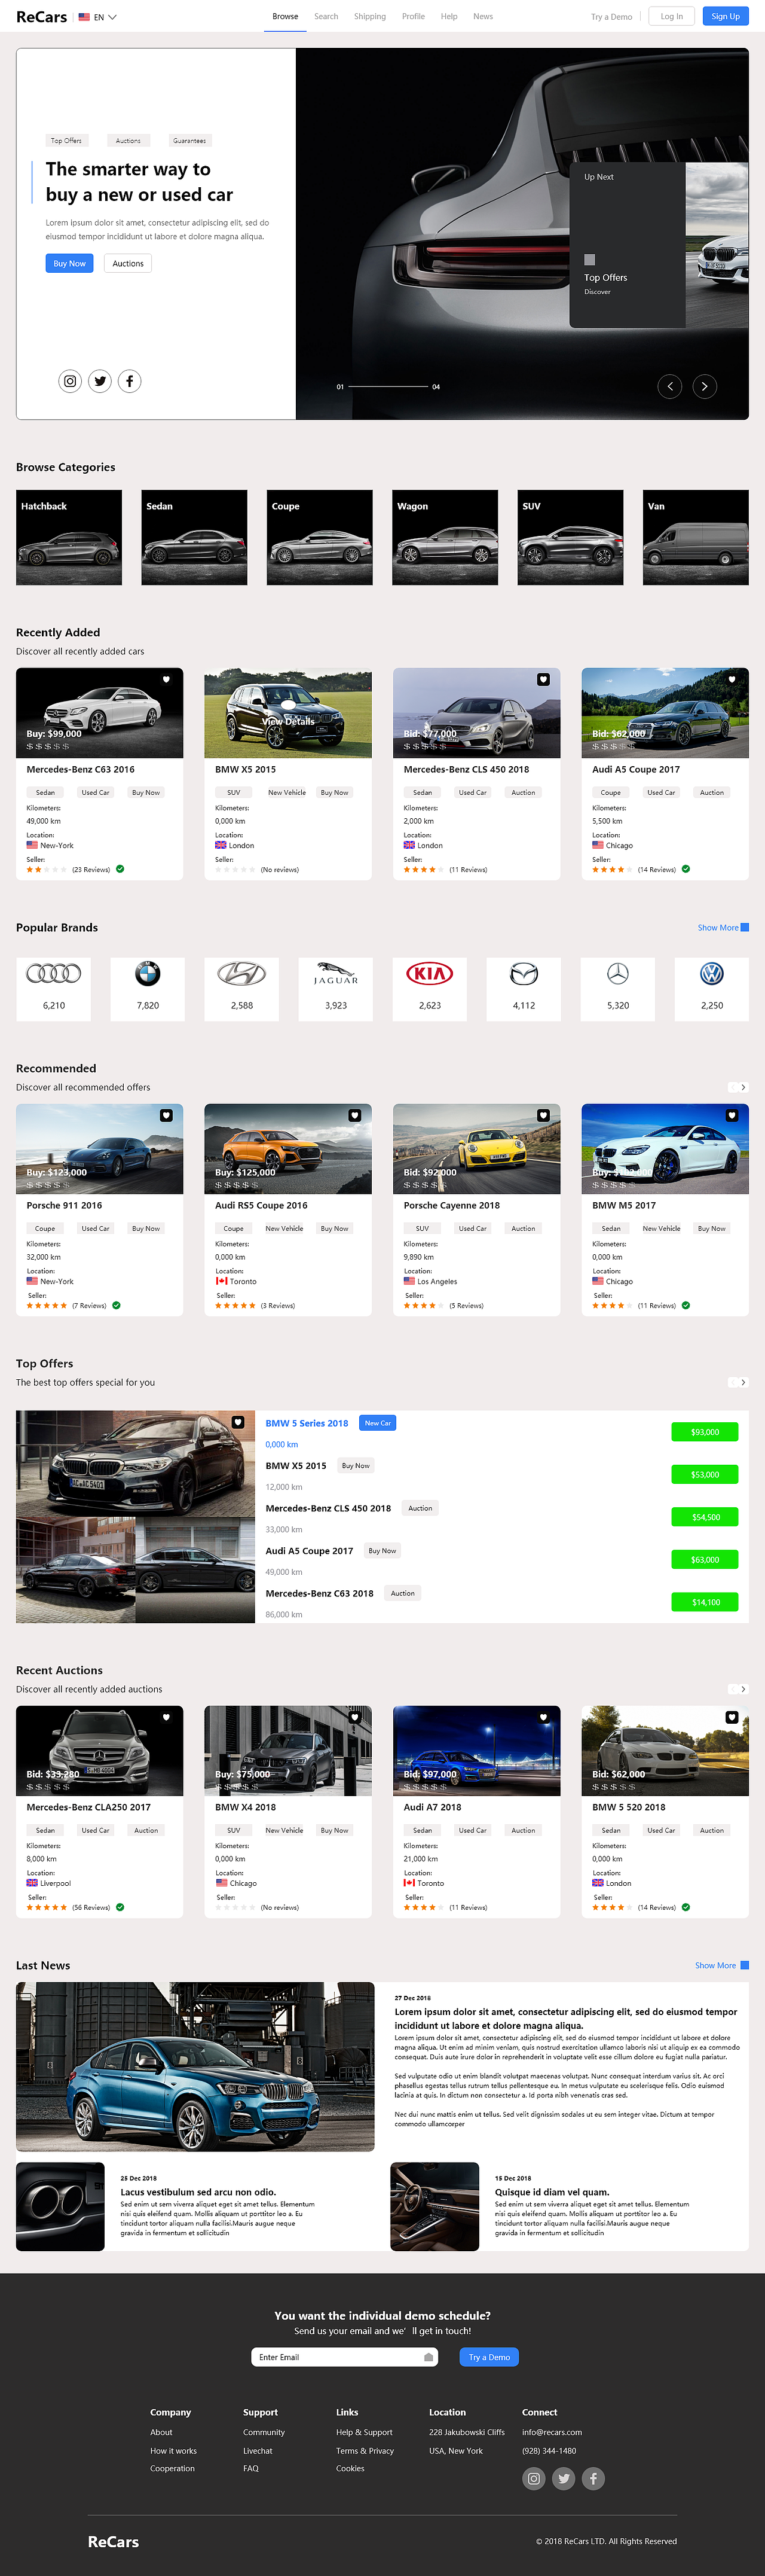The width and height of the screenshot is (765, 2576).
Task: Open the Van category thumbnail
Action: 696,537
